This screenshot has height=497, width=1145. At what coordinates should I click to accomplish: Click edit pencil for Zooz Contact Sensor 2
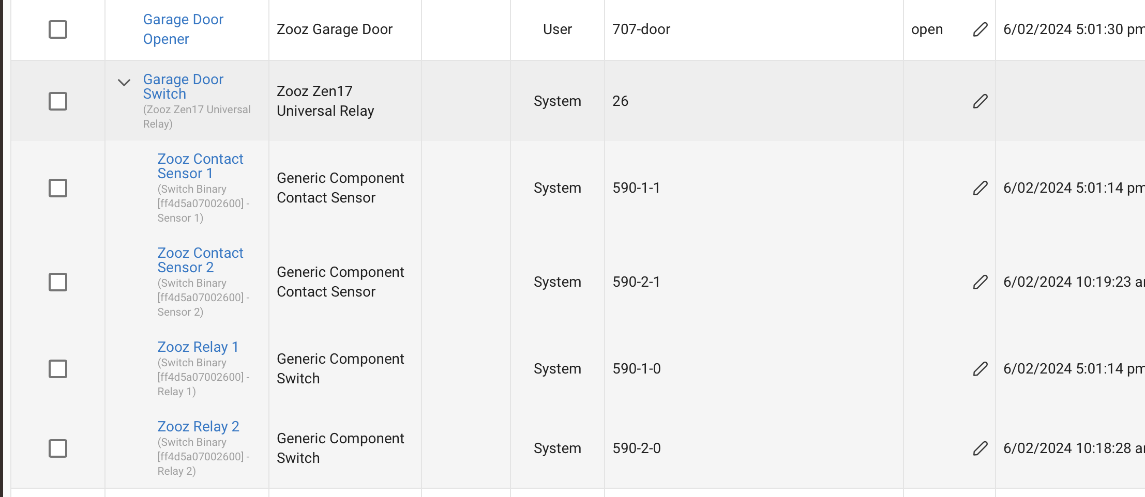pos(980,282)
